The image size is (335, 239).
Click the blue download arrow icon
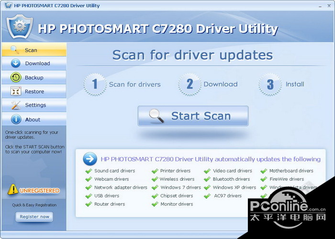click(16, 64)
